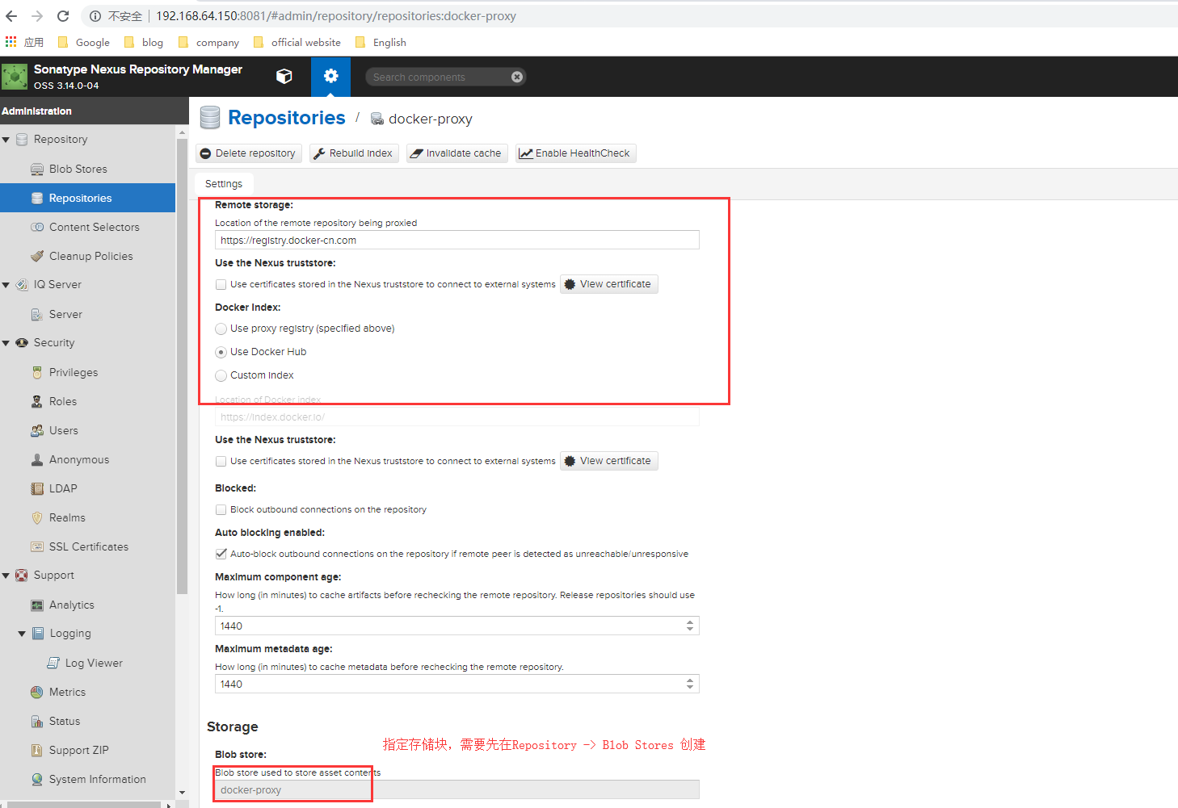
Task: Open Analytics page
Action: [x=72, y=605]
